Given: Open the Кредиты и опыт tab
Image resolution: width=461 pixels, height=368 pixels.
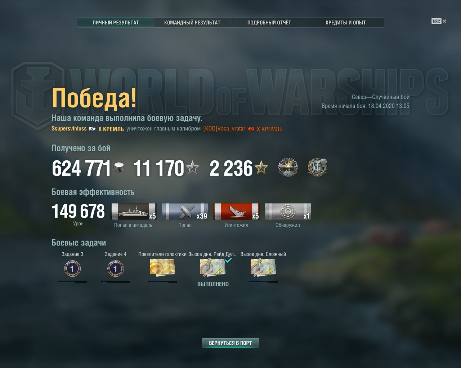Looking at the screenshot, I should (x=346, y=23).
